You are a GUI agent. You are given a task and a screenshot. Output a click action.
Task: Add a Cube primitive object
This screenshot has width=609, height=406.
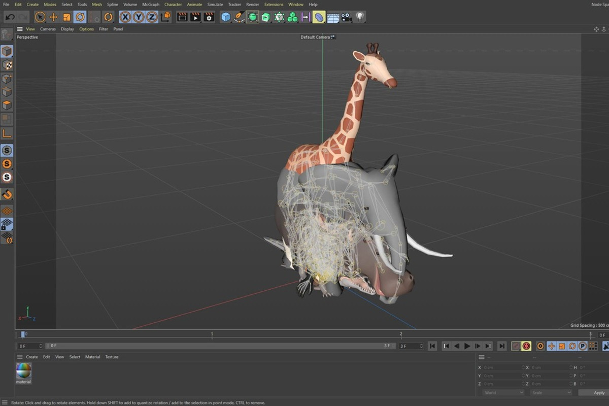tap(226, 17)
